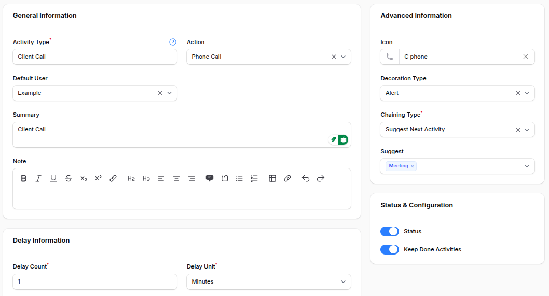The width and height of the screenshot is (549, 296).
Task: Center align text in Note editor
Action: pyautogui.click(x=176, y=178)
